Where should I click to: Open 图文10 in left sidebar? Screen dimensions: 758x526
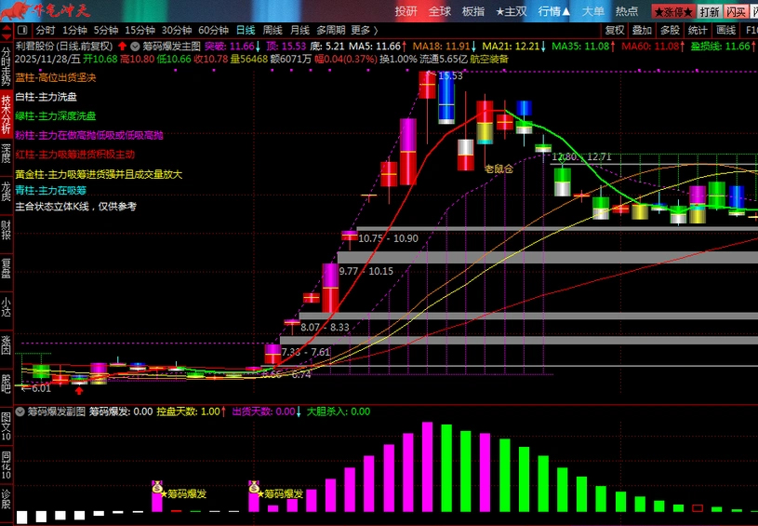(6, 425)
